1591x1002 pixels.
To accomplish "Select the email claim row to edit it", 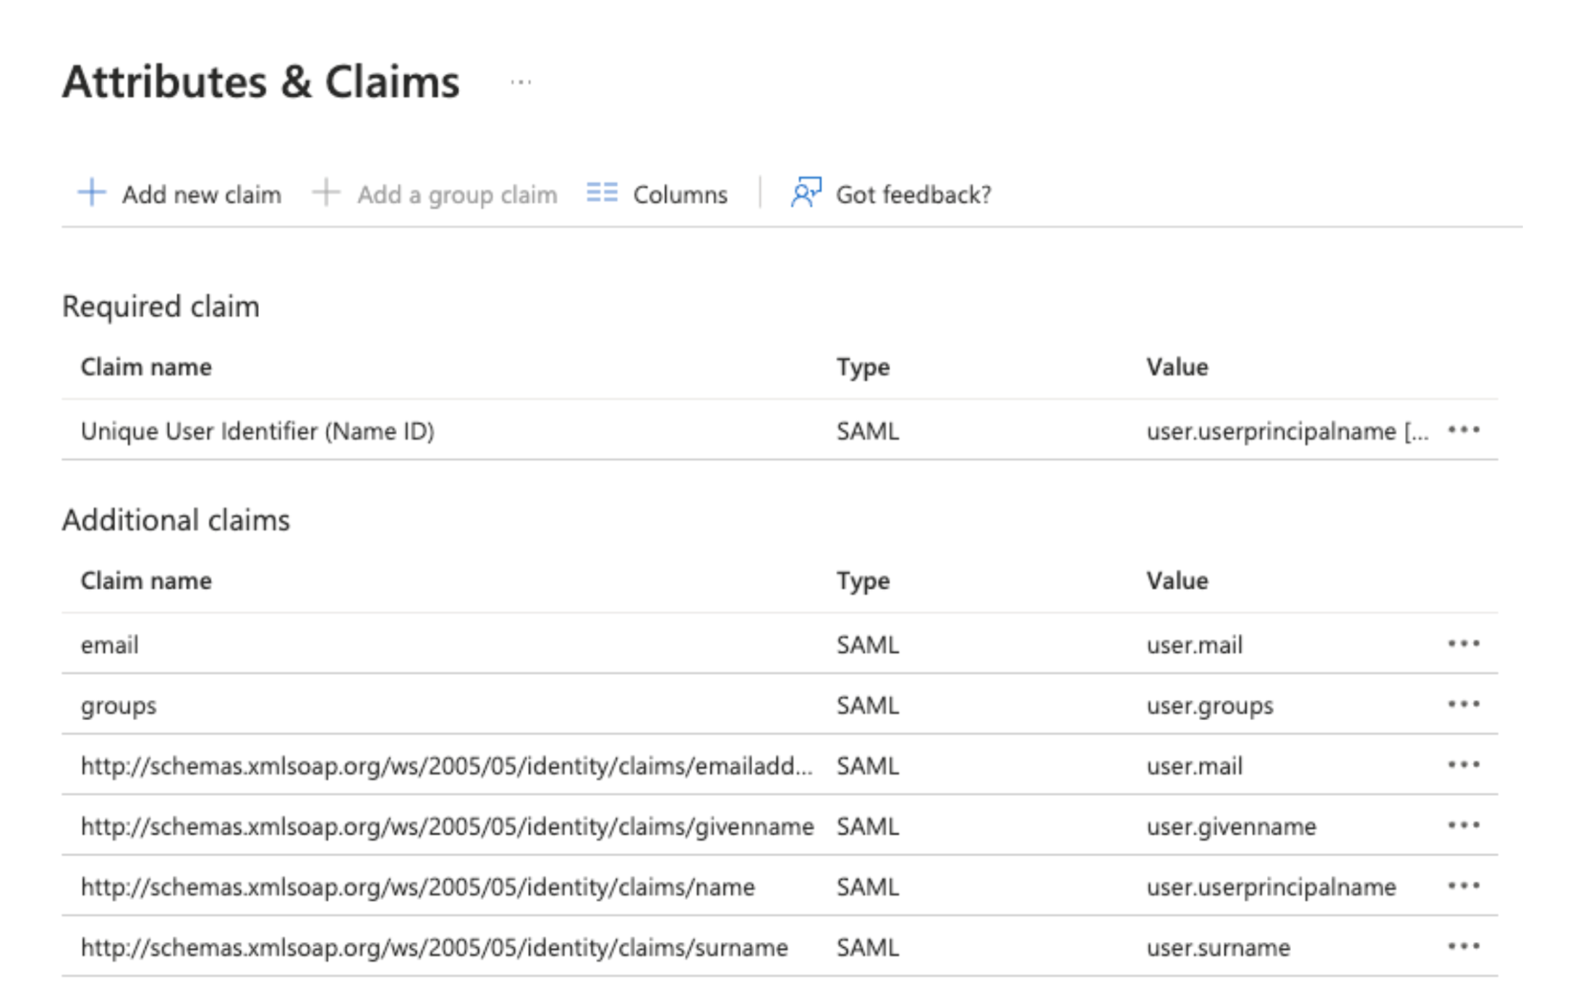I will 110,645.
